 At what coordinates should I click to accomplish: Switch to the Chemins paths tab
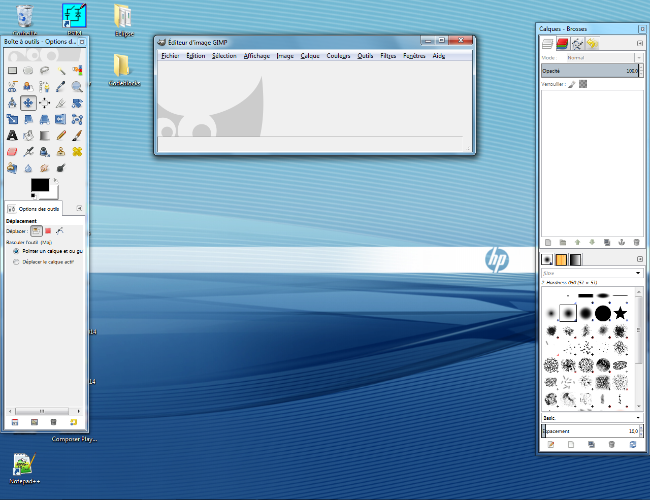(577, 44)
